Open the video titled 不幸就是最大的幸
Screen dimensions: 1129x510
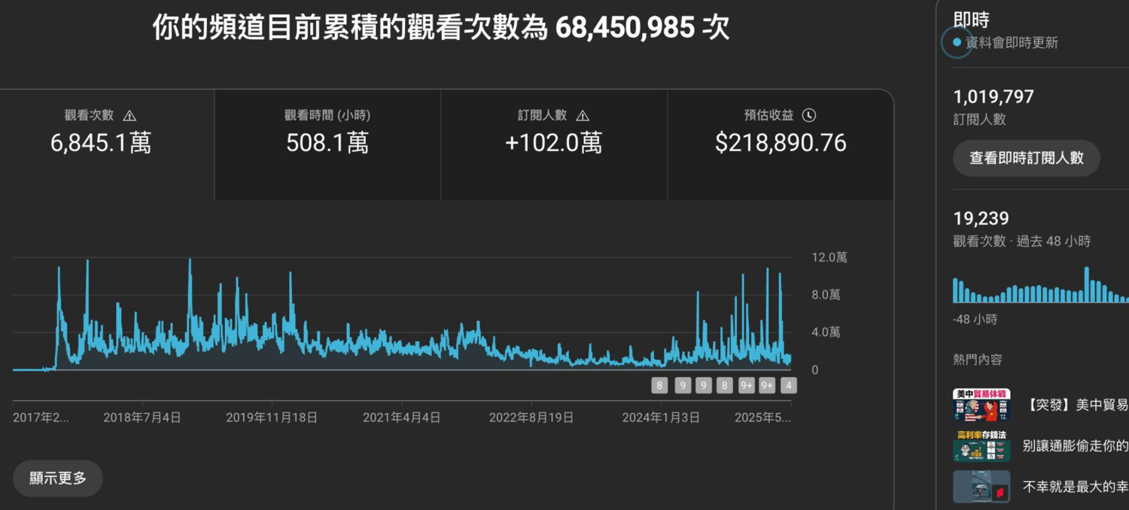coord(1076,487)
